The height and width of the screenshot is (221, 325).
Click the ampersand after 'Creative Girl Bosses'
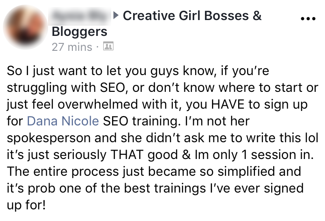coord(257,16)
